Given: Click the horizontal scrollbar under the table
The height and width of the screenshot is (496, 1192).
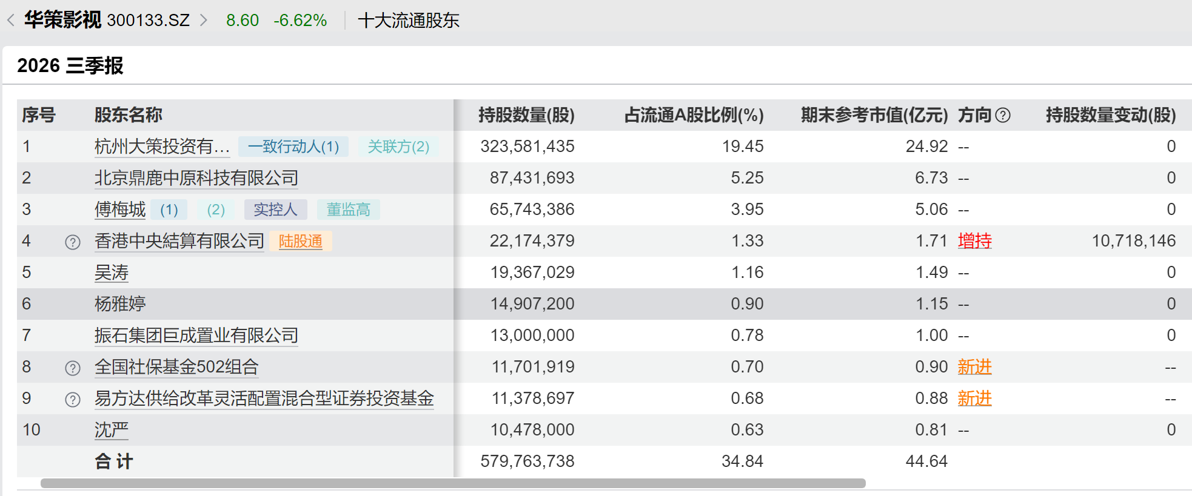Looking at the screenshot, I should click(453, 483).
